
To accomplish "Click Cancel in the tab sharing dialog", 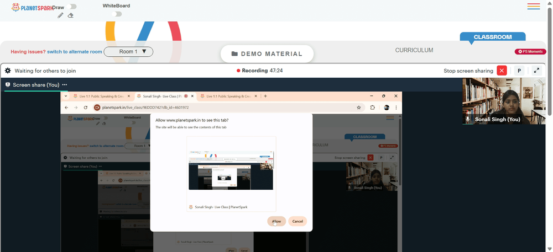I will click(298, 221).
